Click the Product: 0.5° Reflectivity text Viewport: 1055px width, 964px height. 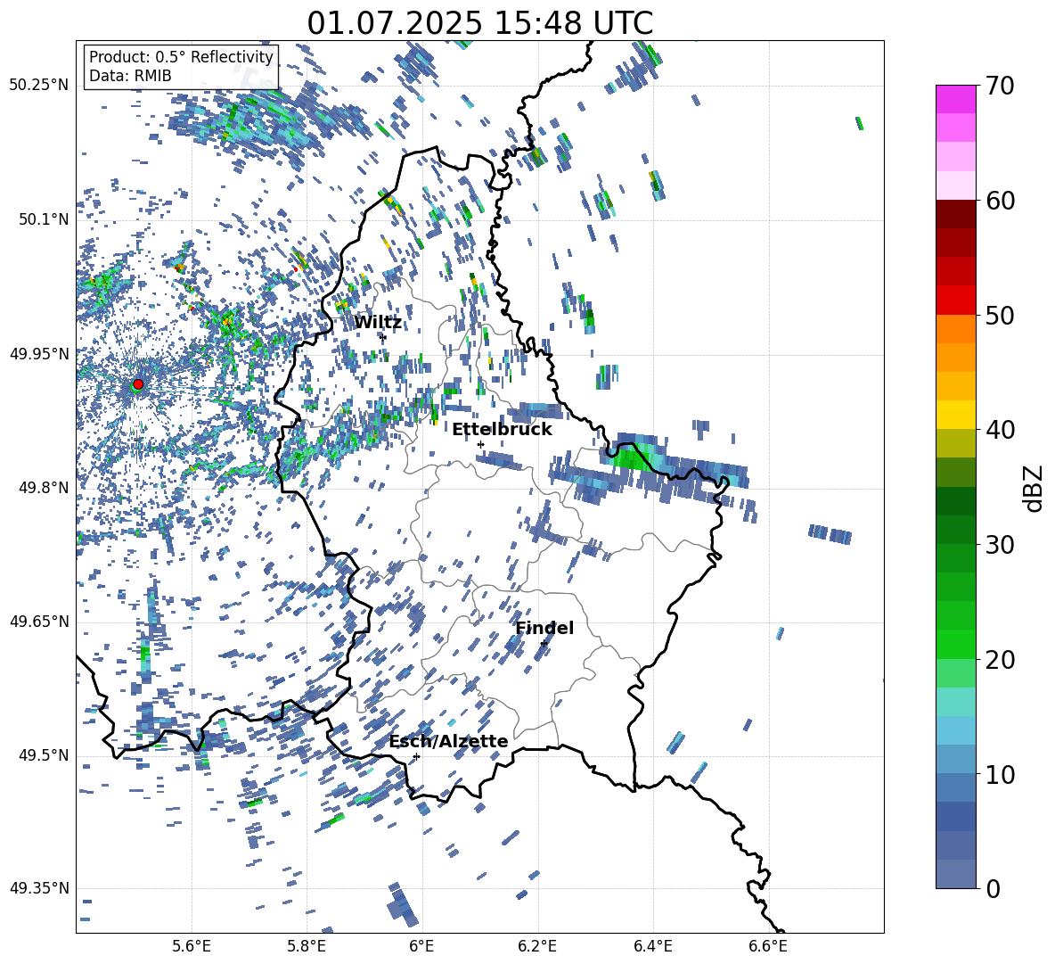tap(181, 57)
